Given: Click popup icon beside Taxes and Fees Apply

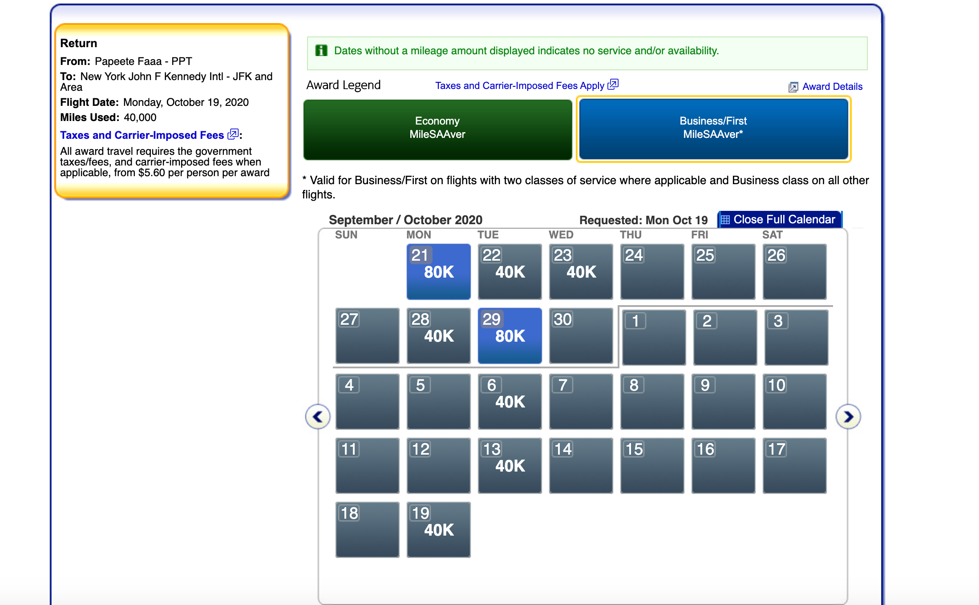Looking at the screenshot, I should pyautogui.click(x=613, y=85).
